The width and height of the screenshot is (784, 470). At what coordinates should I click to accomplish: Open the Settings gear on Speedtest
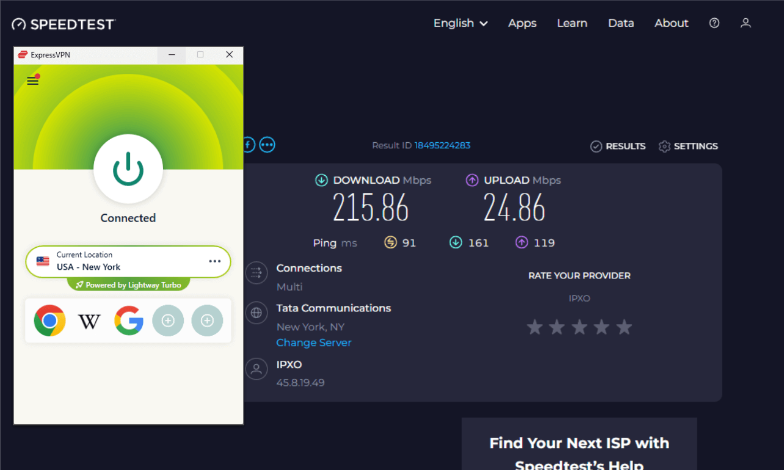(x=664, y=146)
